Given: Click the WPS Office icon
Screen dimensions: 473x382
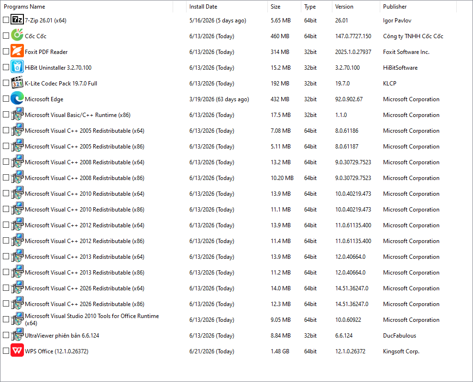Looking at the screenshot, I should [x=17, y=350].
